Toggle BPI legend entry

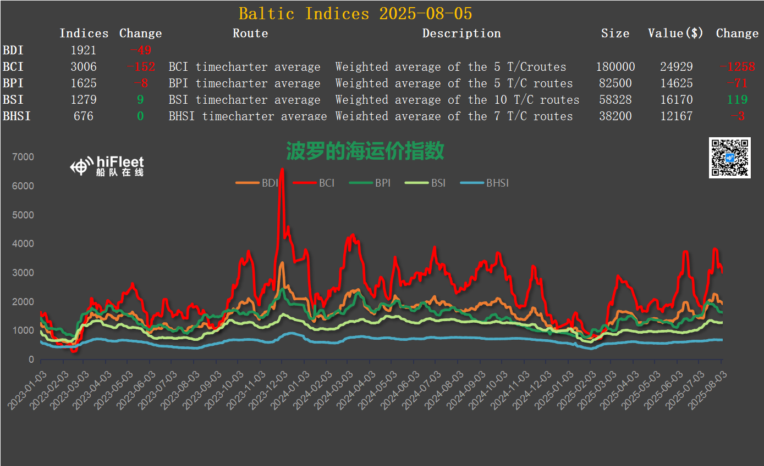(x=370, y=183)
